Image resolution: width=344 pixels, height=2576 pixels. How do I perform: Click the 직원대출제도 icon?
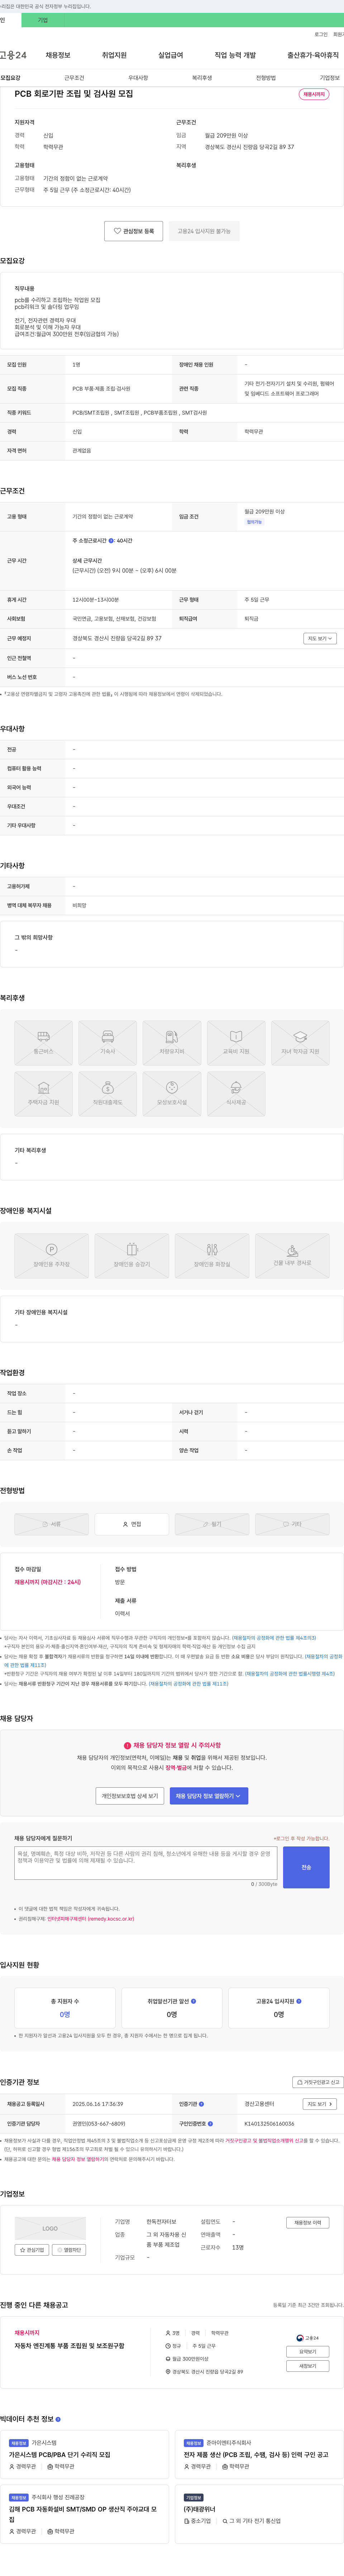pyautogui.click(x=108, y=1087)
